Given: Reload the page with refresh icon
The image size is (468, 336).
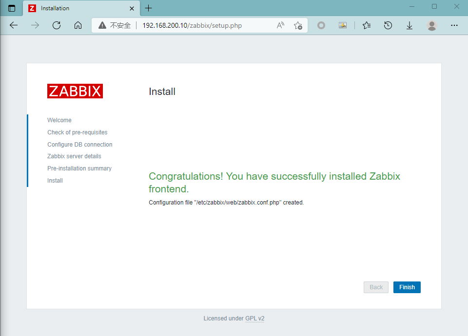Looking at the screenshot, I should tap(57, 25).
